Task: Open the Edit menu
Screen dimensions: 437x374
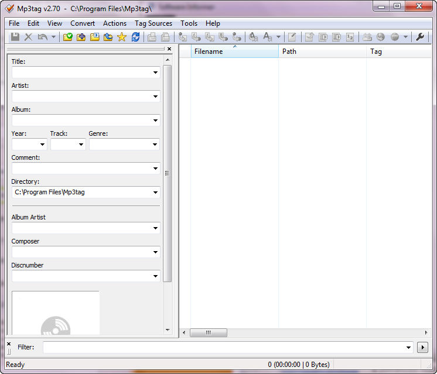Action: click(33, 23)
